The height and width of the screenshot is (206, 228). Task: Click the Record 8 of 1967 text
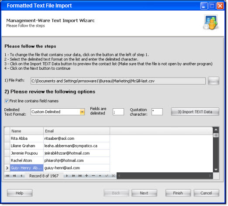click(44, 176)
